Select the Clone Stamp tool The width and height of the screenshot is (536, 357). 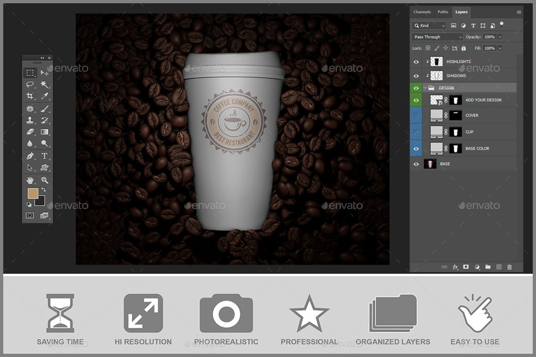click(x=30, y=120)
